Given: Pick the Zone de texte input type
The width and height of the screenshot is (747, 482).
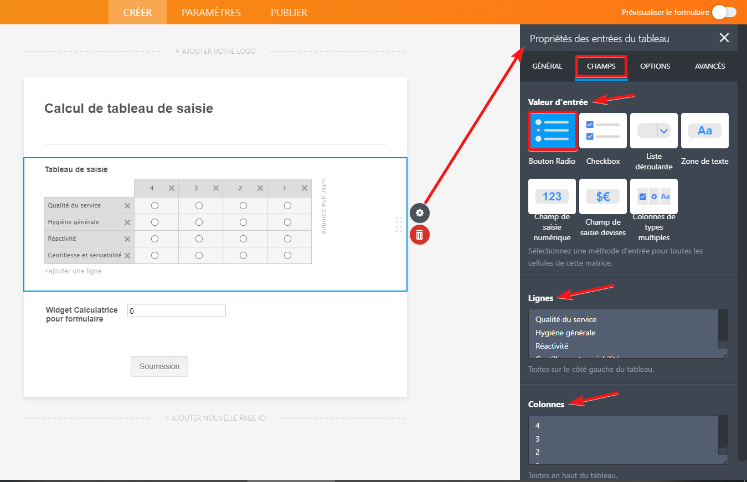Looking at the screenshot, I should point(704,131).
